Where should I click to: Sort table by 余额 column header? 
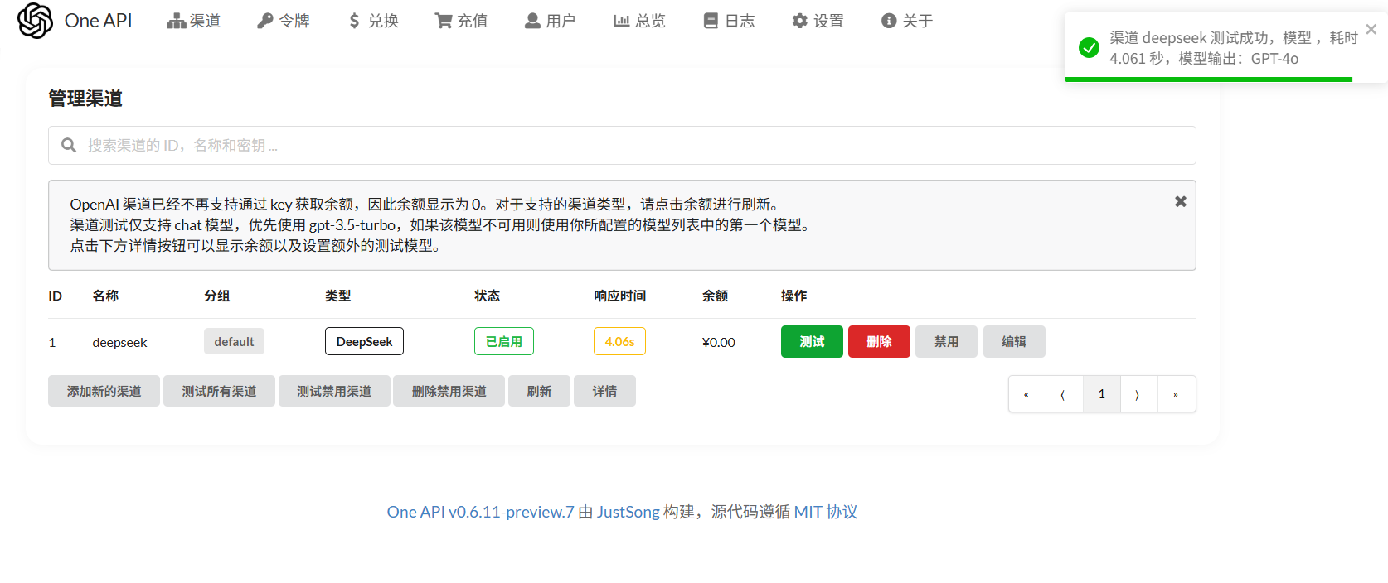tap(716, 296)
